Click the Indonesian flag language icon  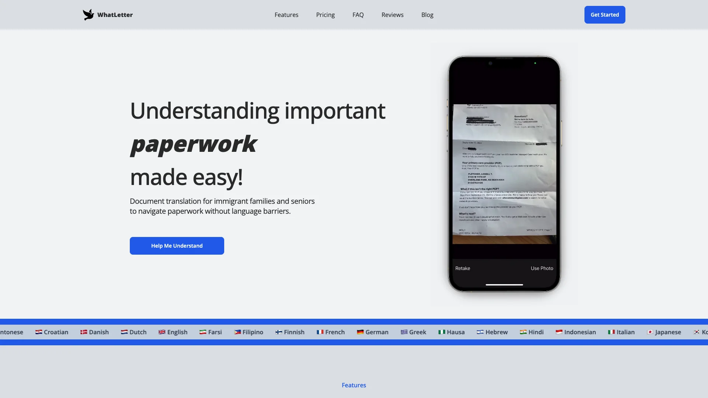pyautogui.click(x=558, y=331)
